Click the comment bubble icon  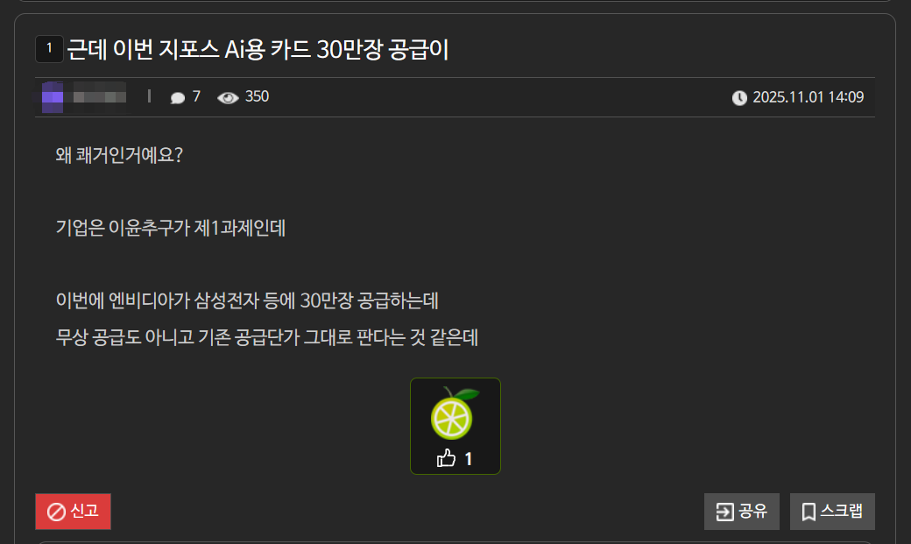coord(178,97)
